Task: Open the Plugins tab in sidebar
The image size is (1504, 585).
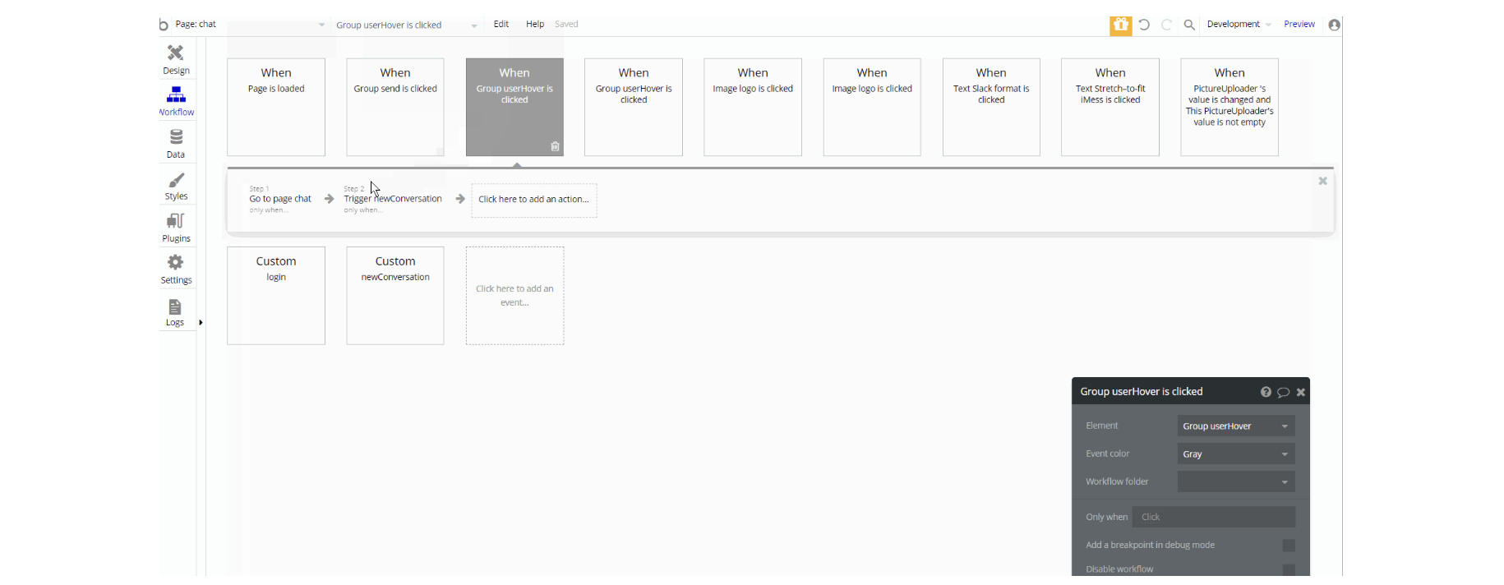Action: (x=176, y=228)
